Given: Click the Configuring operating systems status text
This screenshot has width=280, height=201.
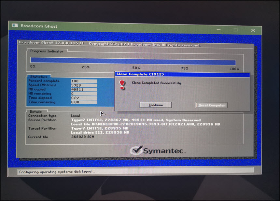Looking at the screenshot, I should [57, 172].
